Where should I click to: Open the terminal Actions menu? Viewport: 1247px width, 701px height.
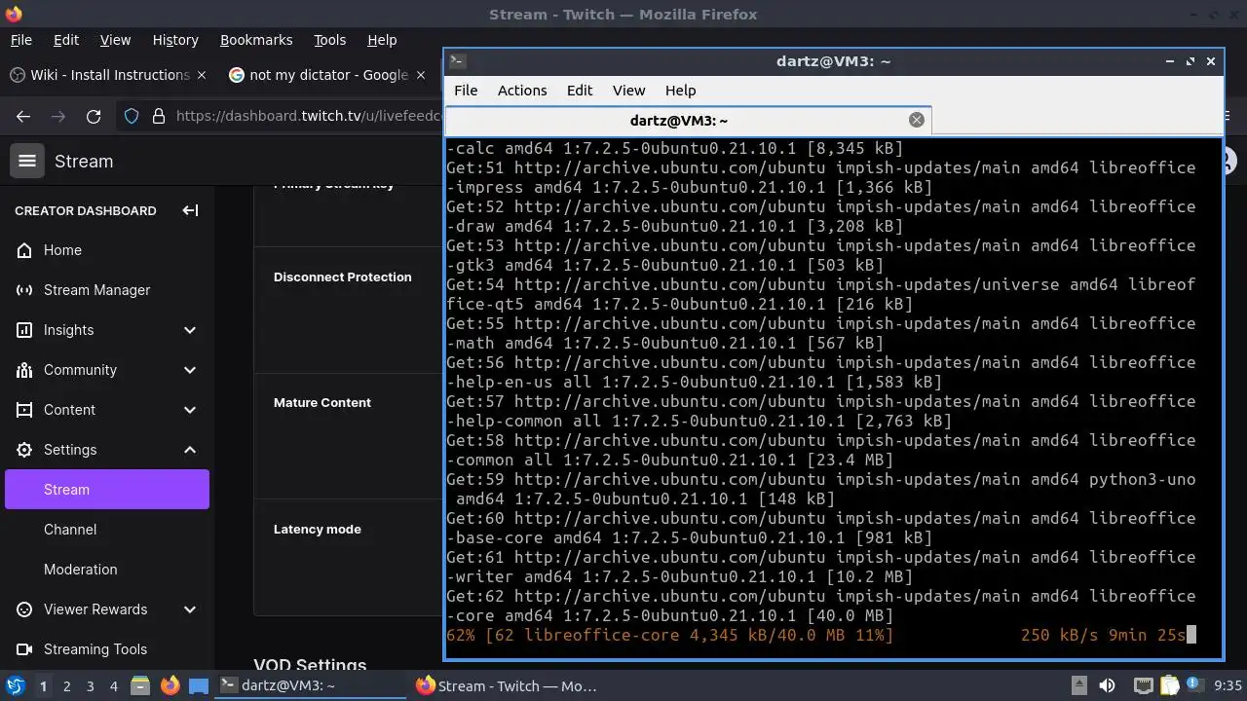tap(522, 90)
